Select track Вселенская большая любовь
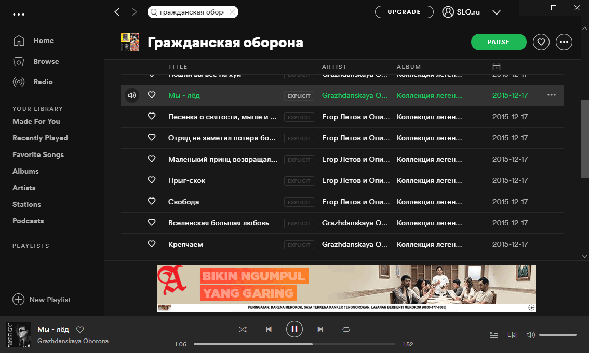 [219, 223]
